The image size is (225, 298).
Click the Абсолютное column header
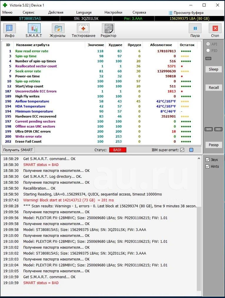point(161,45)
